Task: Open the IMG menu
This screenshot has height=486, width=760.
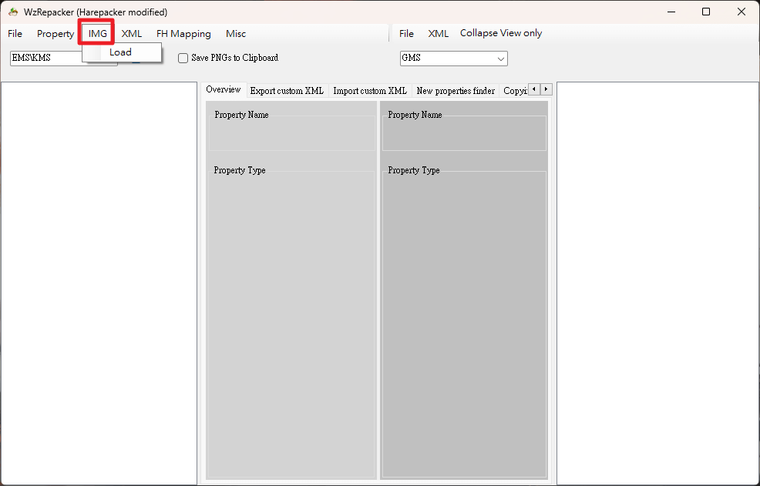Action: point(97,33)
